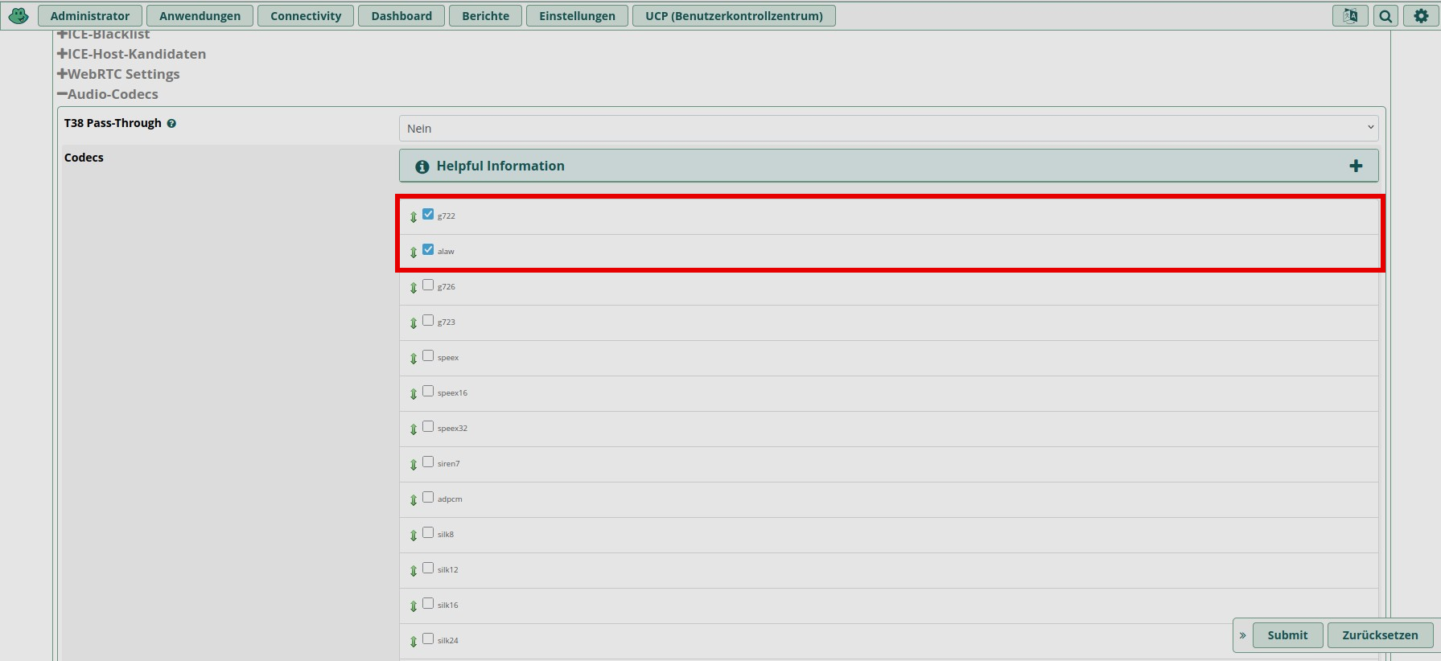This screenshot has height=661, width=1441.
Task: Open the Einstellungen menu
Action: (x=577, y=16)
